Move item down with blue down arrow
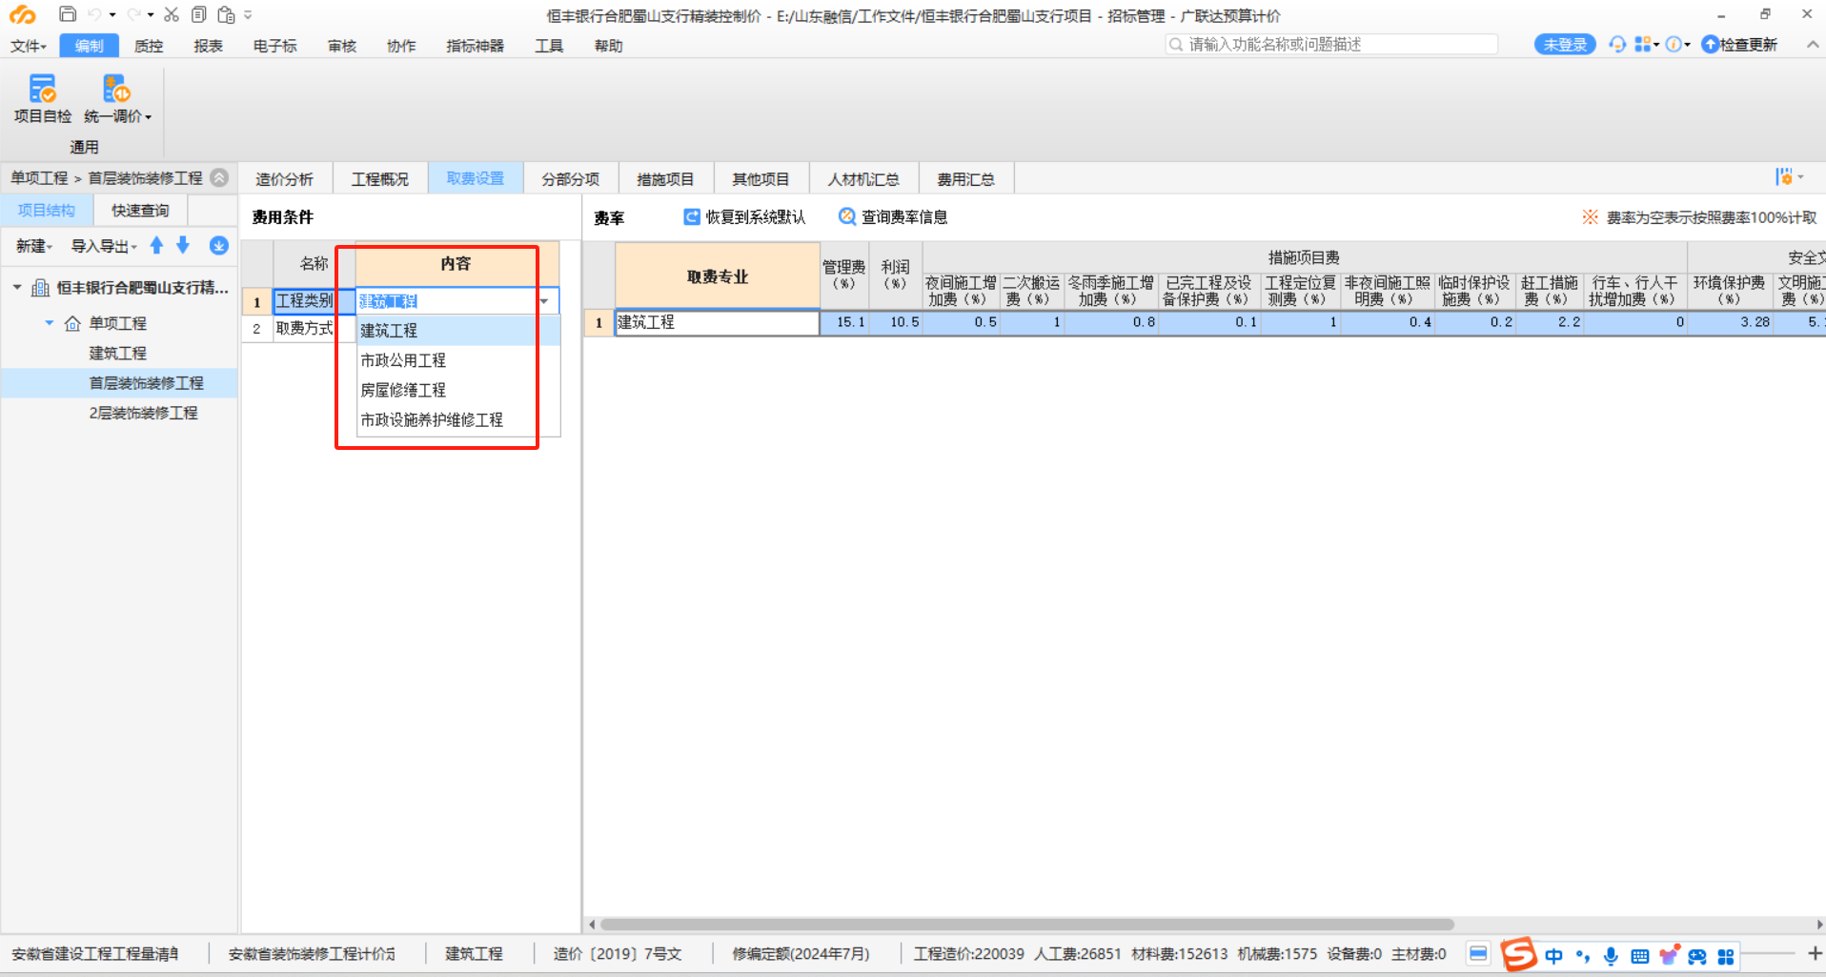This screenshot has width=1826, height=977. tap(183, 245)
